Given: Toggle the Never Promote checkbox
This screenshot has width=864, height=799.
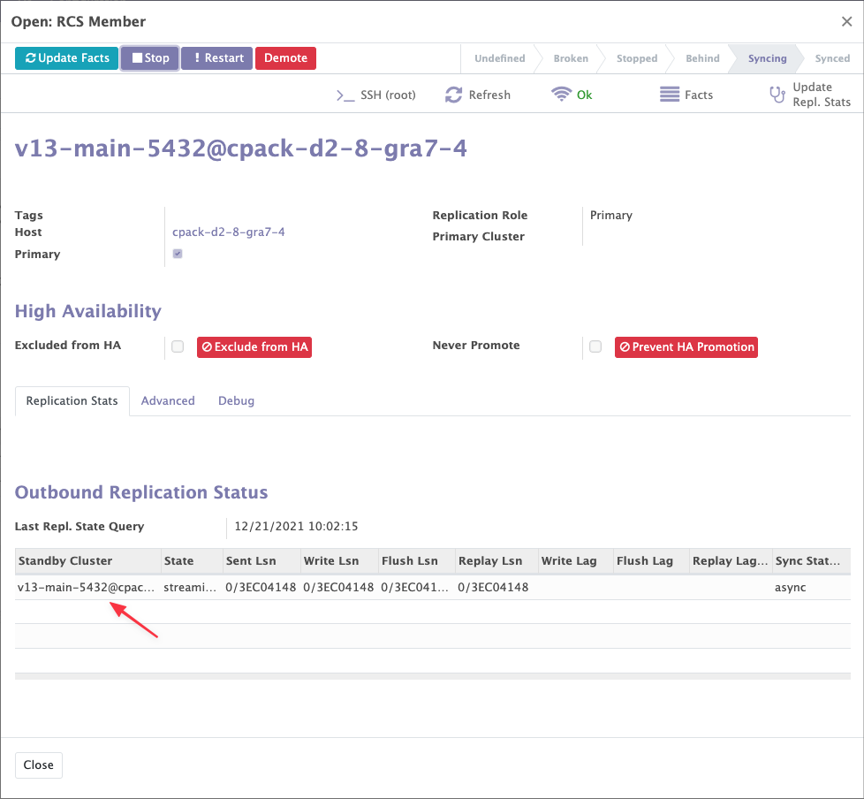Looking at the screenshot, I should (x=595, y=346).
